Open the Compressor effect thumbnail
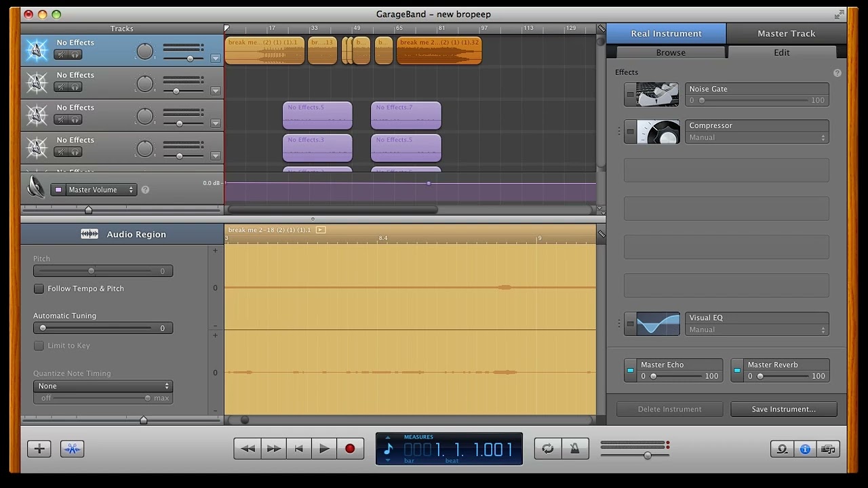The image size is (868, 488). coord(657,131)
